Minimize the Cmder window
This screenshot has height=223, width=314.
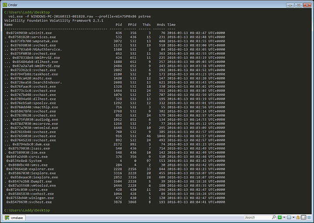(290, 5)
